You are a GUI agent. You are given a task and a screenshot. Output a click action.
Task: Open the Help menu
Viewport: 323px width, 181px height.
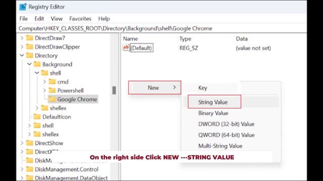(104, 19)
